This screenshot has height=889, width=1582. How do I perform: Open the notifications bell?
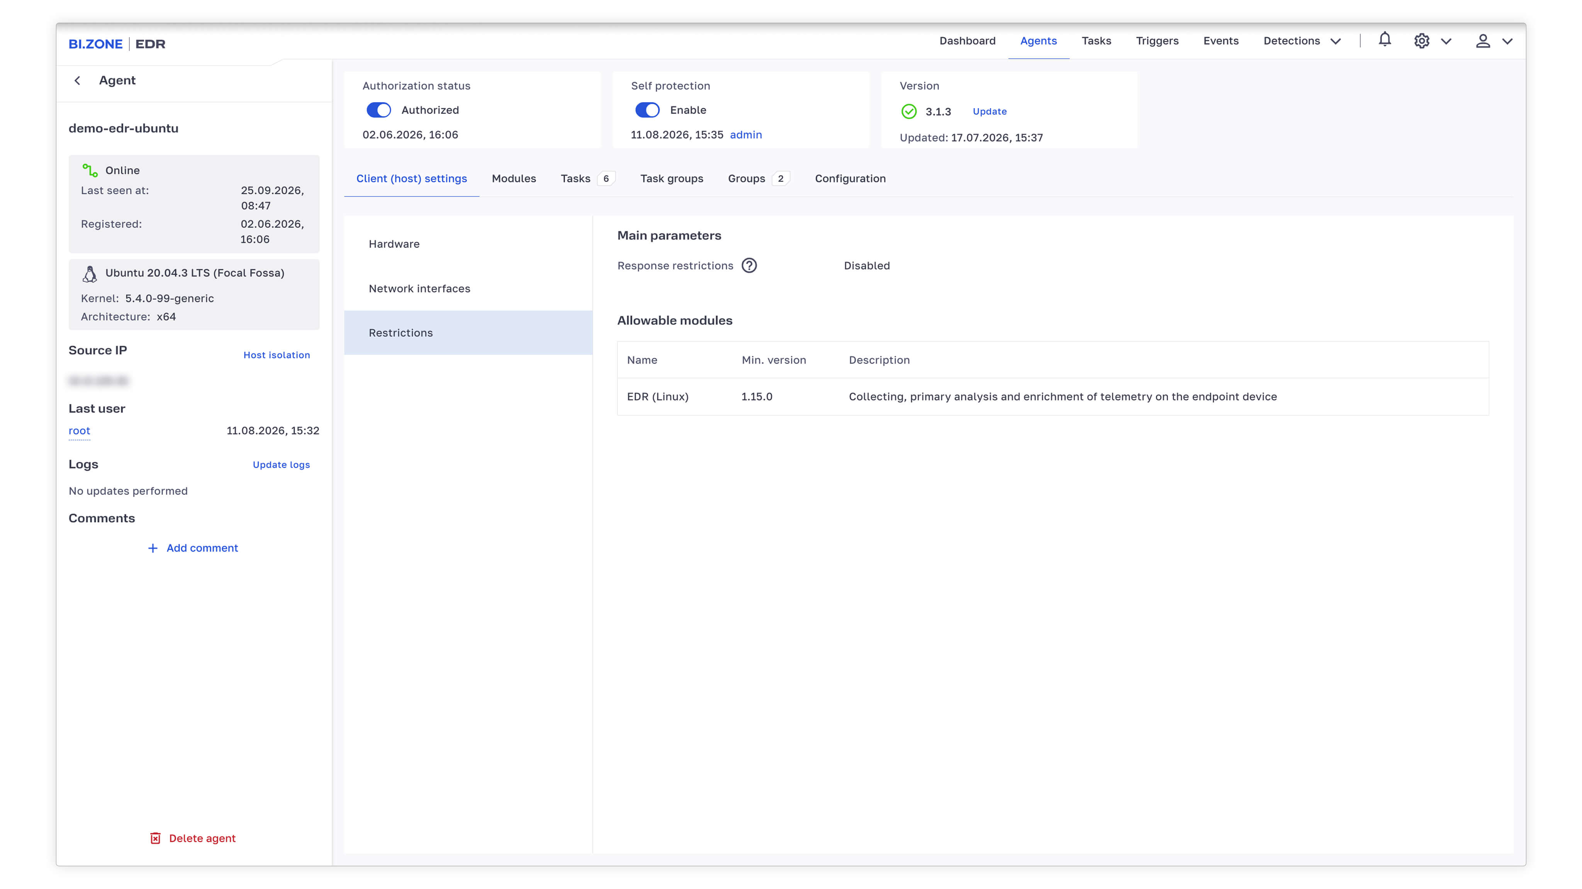[x=1384, y=41]
